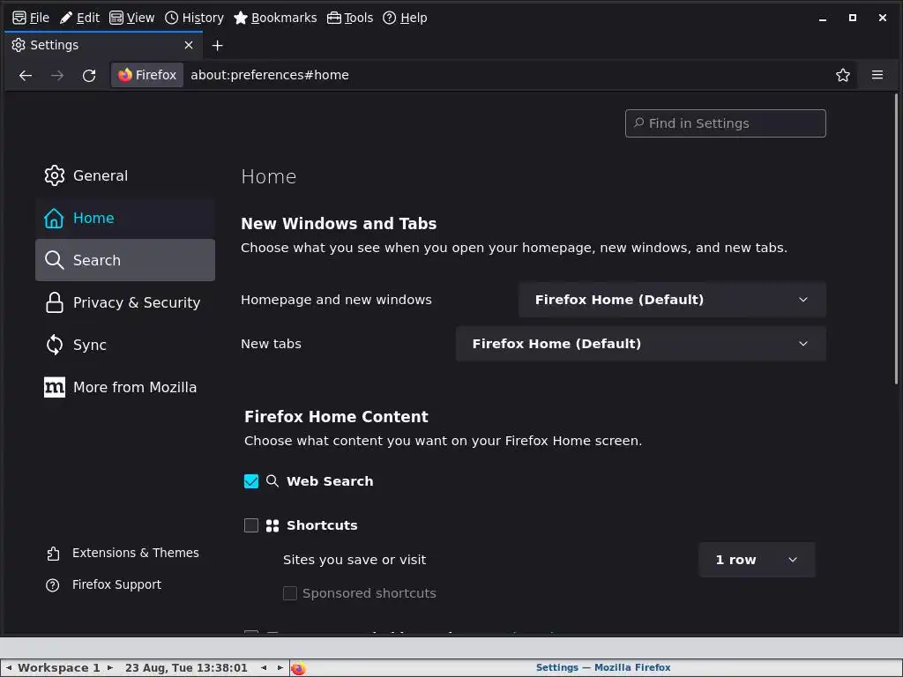Minimize the Firefox window
The height and width of the screenshot is (677, 903).
click(x=823, y=19)
